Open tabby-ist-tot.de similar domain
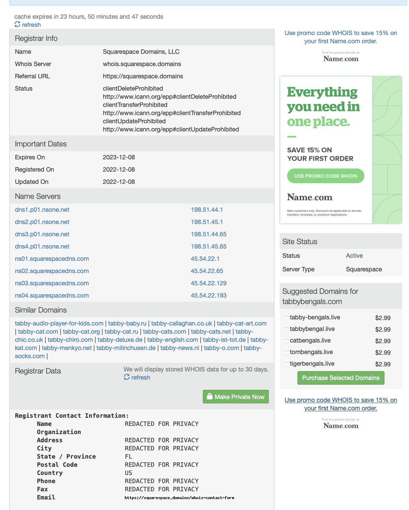Screen dimensions: 409x510 tap(224, 340)
